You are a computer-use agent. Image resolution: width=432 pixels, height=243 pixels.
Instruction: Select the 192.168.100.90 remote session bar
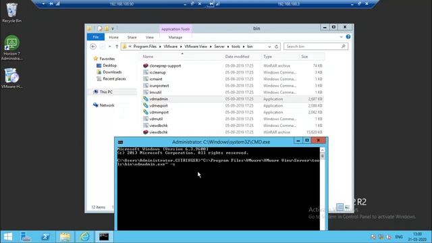[x=122, y=4]
